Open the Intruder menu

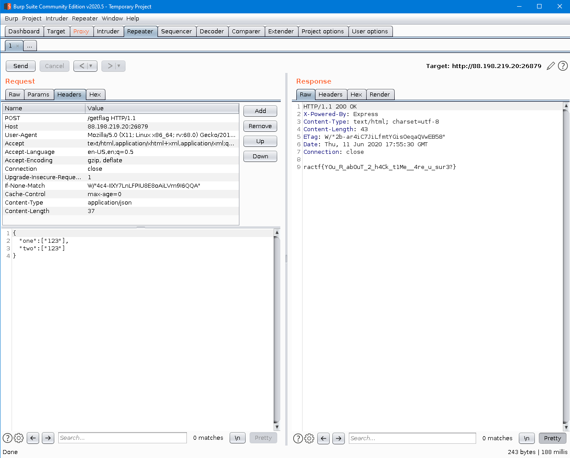click(57, 19)
